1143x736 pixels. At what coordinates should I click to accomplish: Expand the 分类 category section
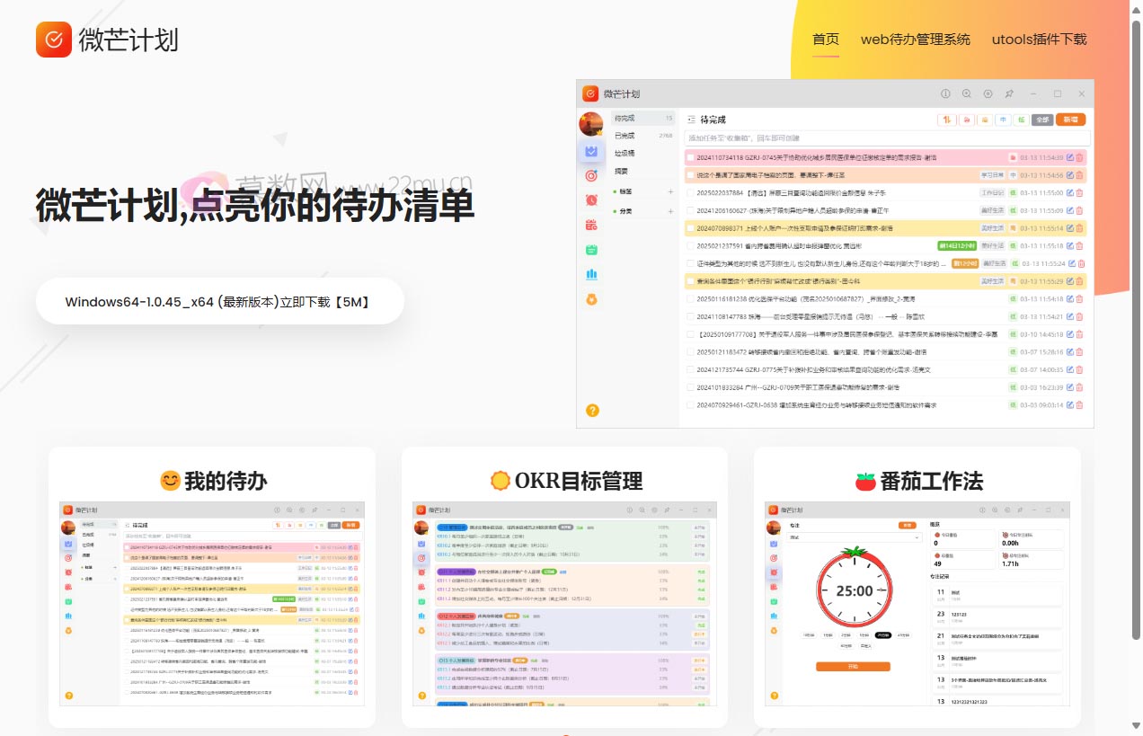670,211
